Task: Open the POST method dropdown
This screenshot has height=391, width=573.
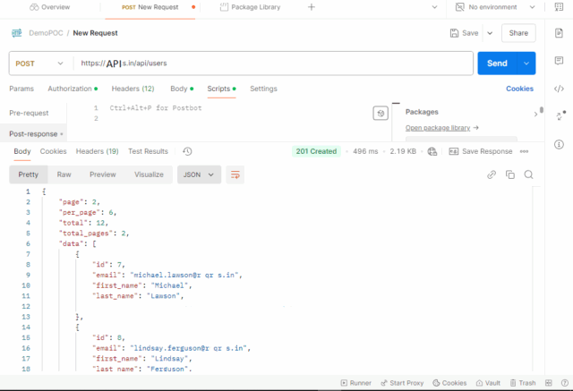Action: point(40,64)
